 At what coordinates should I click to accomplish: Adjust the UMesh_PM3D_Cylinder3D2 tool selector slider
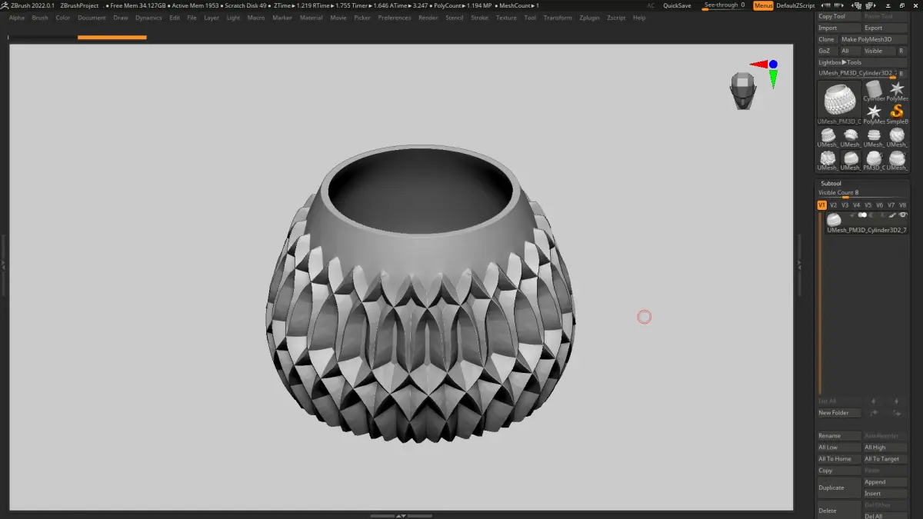coord(857,74)
